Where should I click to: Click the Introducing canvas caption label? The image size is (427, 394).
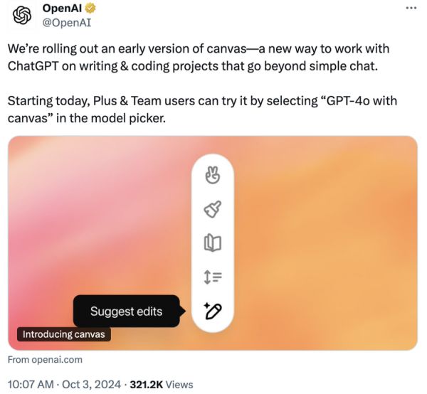click(x=63, y=334)
